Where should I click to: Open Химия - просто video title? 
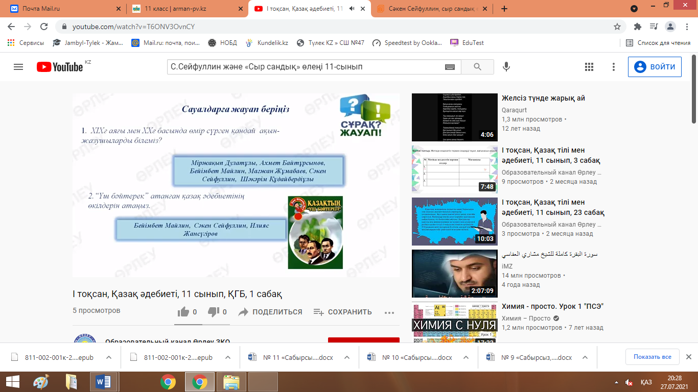point(553,306)
